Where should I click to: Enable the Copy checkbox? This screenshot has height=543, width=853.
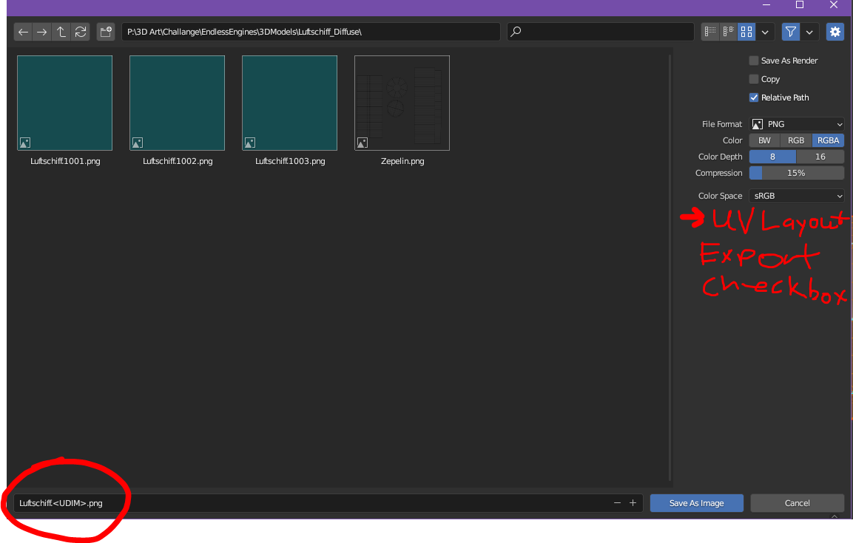click(754, 79)
